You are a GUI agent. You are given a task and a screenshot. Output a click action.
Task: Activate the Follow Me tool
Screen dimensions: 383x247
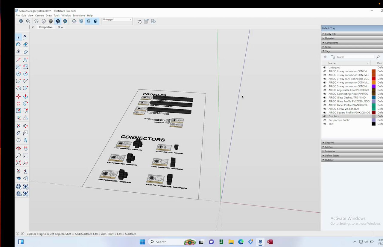tap(25, 103)
